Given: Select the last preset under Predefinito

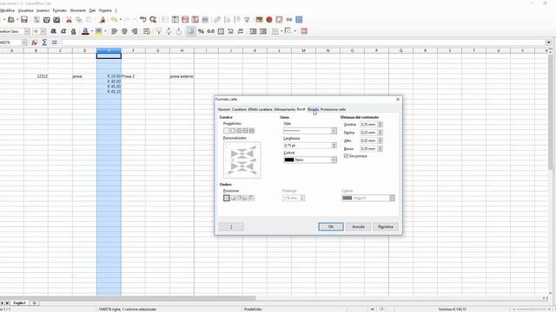Looking at the screenshot, I should coord(252,131).
